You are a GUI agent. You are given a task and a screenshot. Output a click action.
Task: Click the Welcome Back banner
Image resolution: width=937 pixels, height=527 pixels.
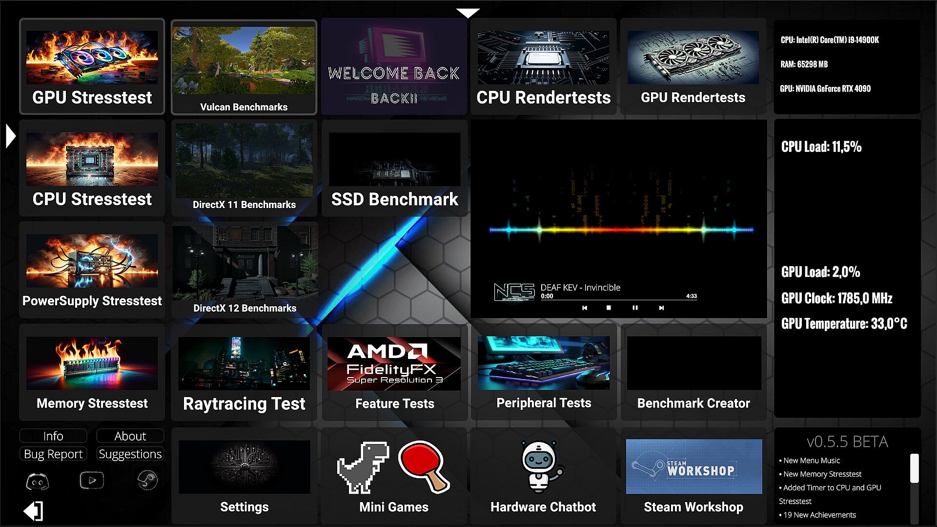pyautogui.click(x=394, y=67)
